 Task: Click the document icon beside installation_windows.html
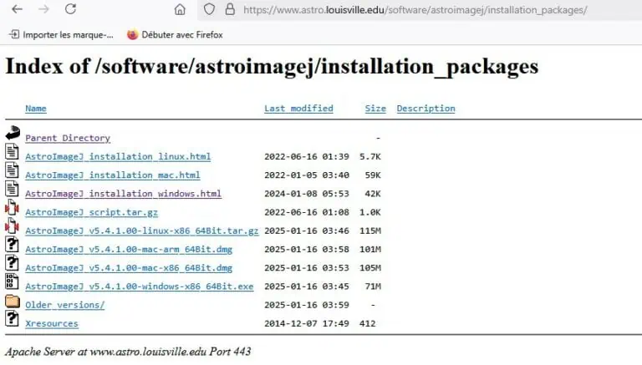(x=12, y=188)
